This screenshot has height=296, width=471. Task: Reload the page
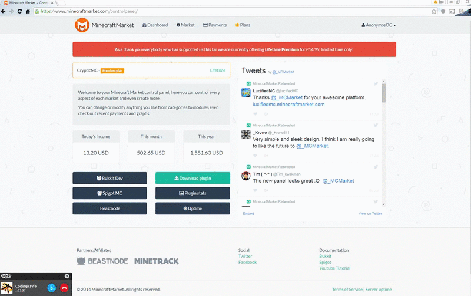[19, 11]
